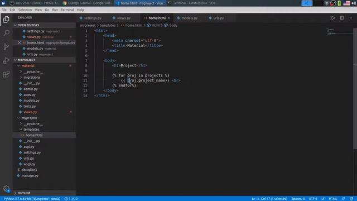Viewport: 357px width, 201px height.
Task: Click the editor vertical scrollbar
Action: [355, 89]
